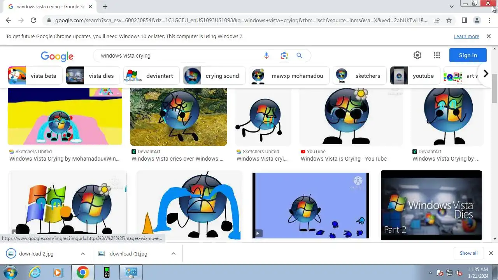Open Windows Start menu orb
Screen dimensions: 498x280
pyautogui.click(x=11, y=272)
